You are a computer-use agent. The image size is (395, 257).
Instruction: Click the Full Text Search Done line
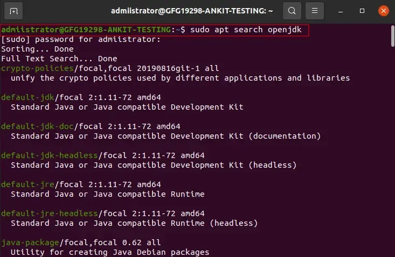pos(59,59)
